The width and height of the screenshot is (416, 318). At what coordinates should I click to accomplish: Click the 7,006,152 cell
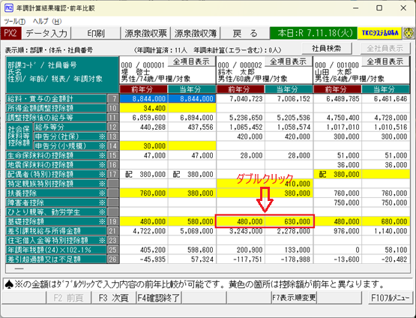point(289,99)
